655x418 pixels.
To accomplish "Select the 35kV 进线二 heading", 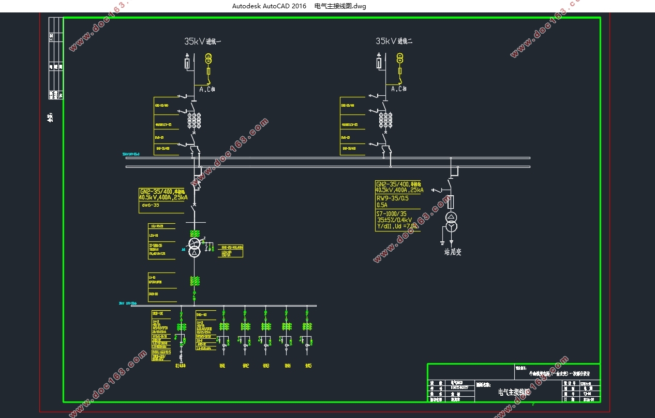I will pos(394,41).
